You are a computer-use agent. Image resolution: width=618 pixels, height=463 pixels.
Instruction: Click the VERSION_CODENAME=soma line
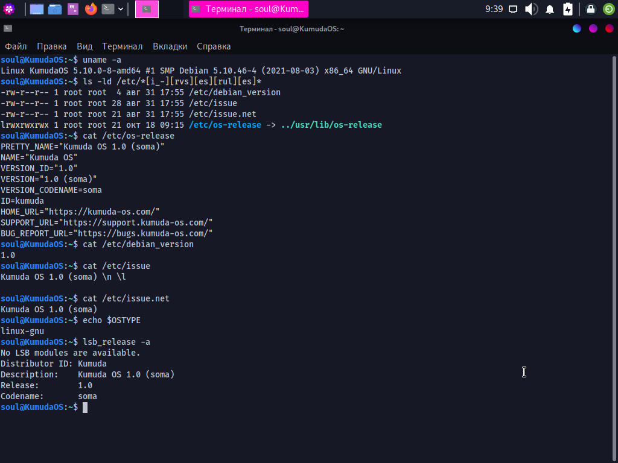(x=51, y=190)
